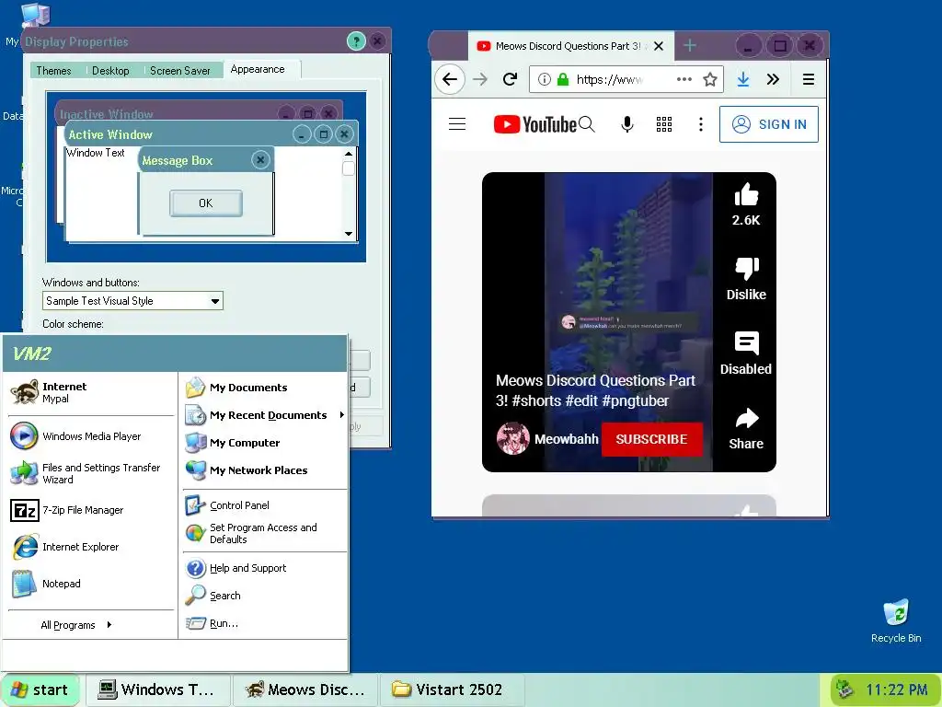This screenshot has height=707, width=942.
Task: Click the Start button on taskbar
Action: pyautogui.click(x=40, y=690)
